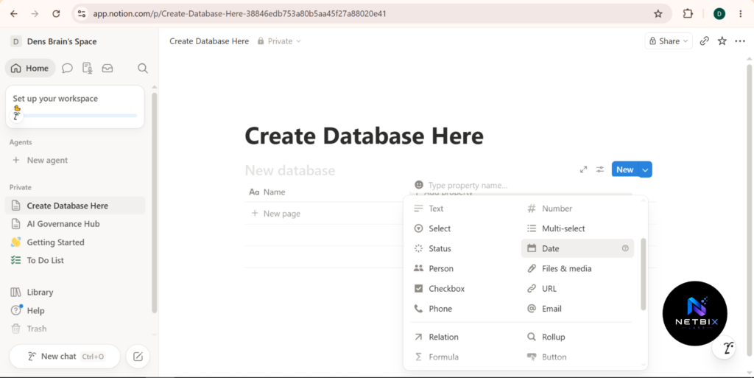Click the sidebar vertical scrollbar
754x378 pixels.
point(155,203)
